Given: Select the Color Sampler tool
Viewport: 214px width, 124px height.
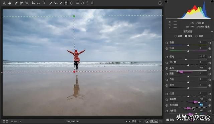Looking at the screenshot, I should [21, 3].
